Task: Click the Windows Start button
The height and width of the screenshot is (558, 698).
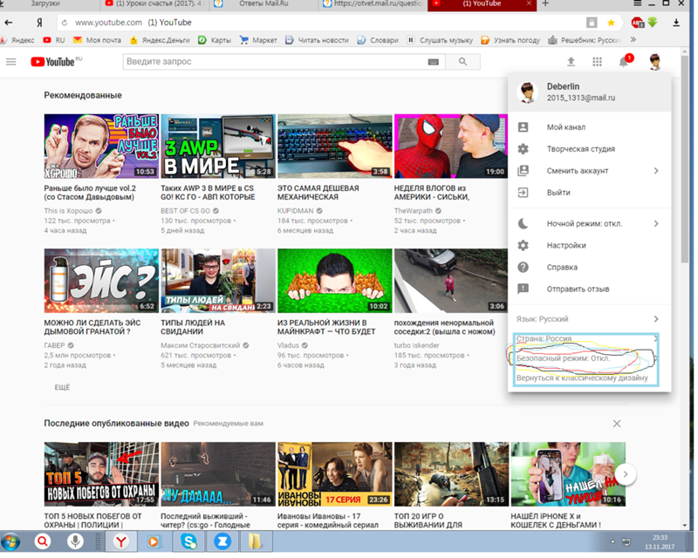Action: pyautogui.click(x=10, y=541)
